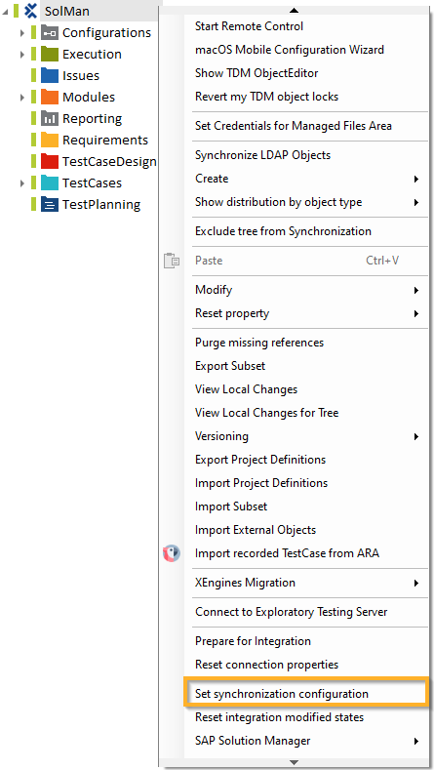Select the blue Issues folder icon
434x770 pixels.
coord(50,75)
